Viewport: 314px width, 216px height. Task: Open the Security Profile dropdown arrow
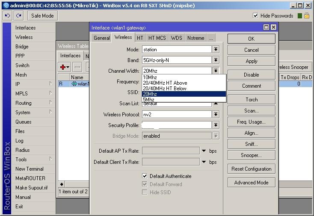[216, 125]
